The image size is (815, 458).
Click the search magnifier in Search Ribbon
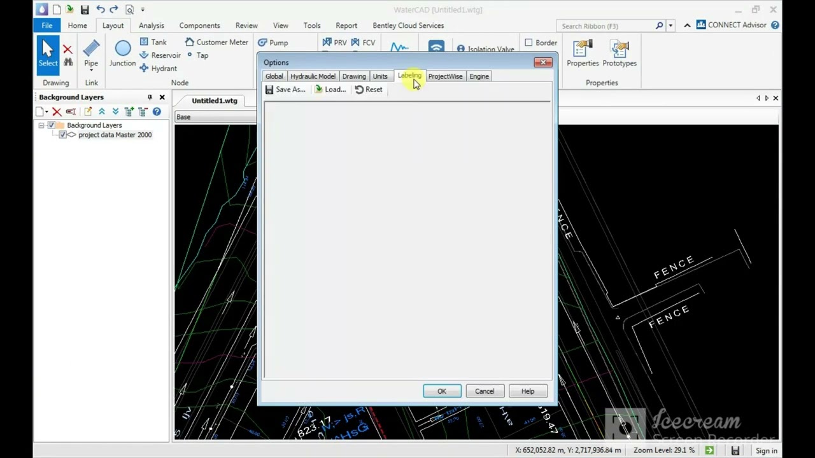coord(659,26)
